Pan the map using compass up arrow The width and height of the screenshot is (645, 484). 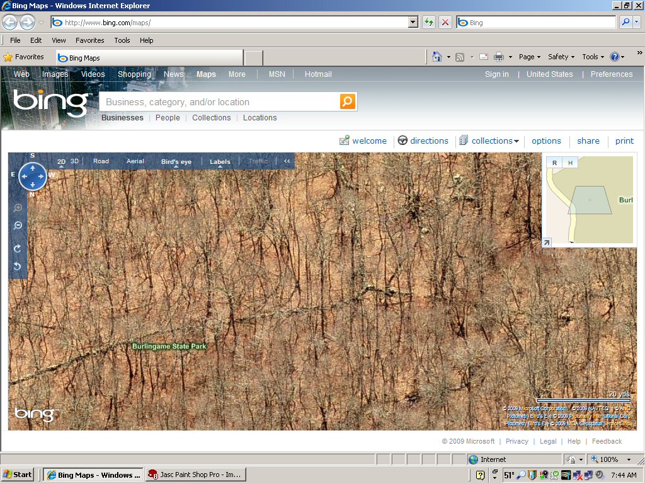tap(33, 168)
